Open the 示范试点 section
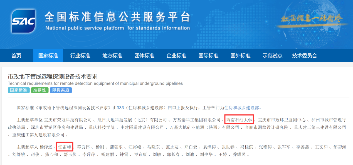Viewport: 353px width, 165px height. point(272,56)
